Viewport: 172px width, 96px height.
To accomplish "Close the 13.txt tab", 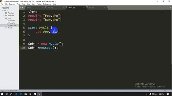I will [x=42, y=8].
